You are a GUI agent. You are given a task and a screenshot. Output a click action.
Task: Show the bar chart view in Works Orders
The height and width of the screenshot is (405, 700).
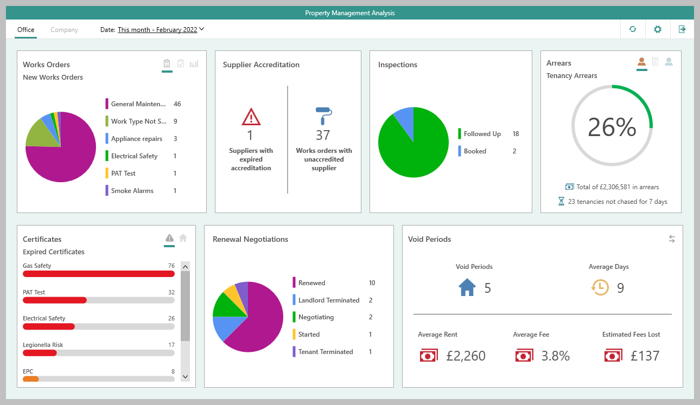tap(194, 64)
